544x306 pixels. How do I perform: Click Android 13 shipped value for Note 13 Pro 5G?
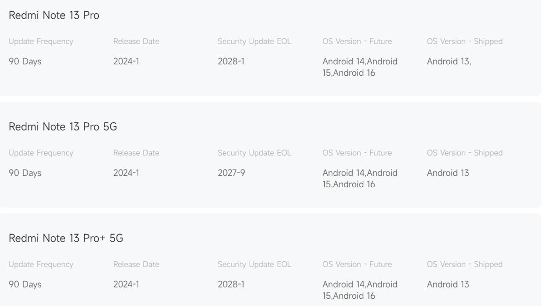pos(448,173)
